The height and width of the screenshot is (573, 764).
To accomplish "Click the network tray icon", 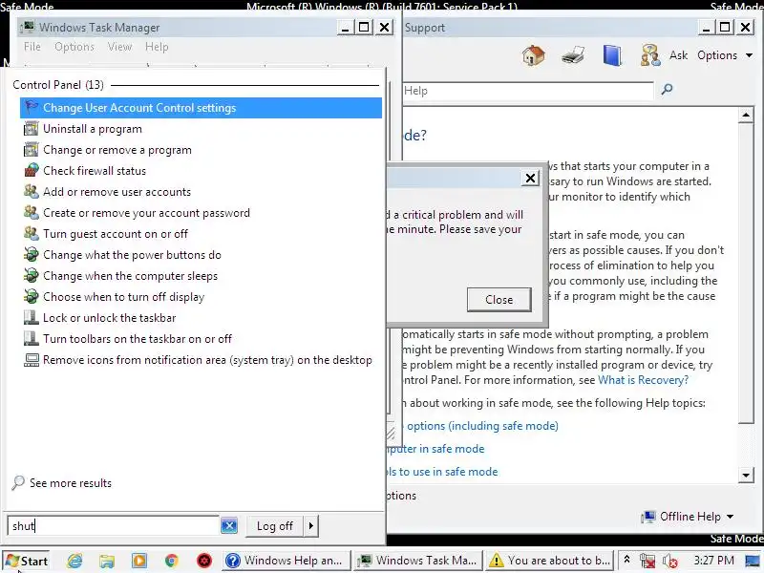I will pyautogui.click(x=647, y=561).
